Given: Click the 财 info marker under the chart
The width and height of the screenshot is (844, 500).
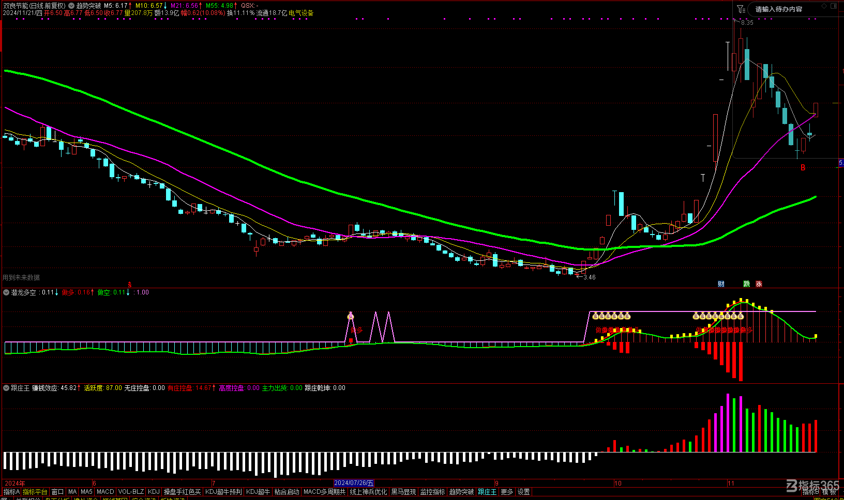Looking at the screenshot, I should [721, 284].
